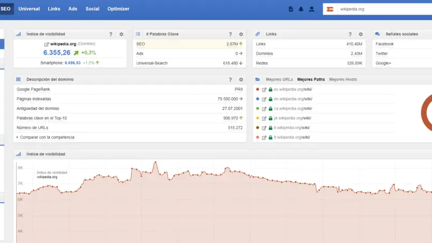Open the Links navigation tab
Screen dimensions: 432x243
coord(54,9)
